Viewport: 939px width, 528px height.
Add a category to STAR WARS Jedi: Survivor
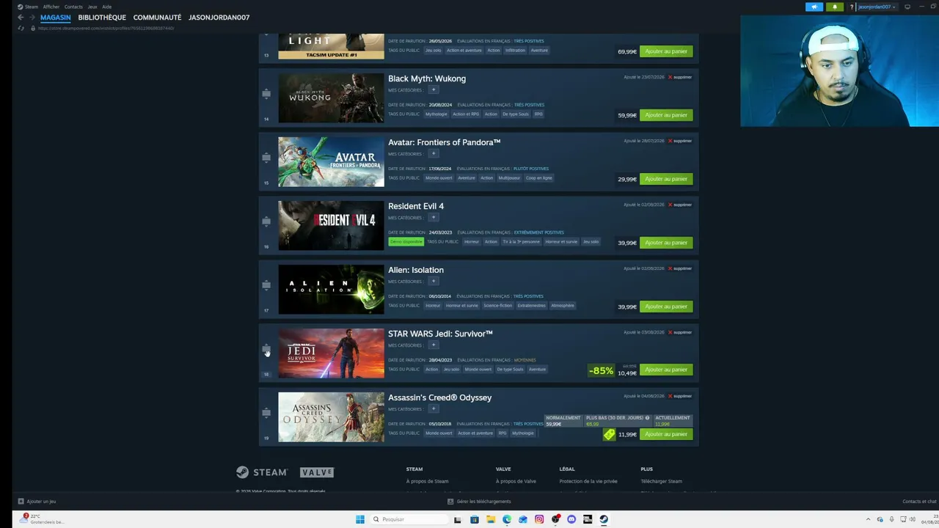coord(433,345)
